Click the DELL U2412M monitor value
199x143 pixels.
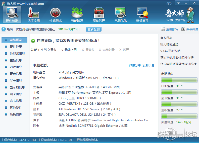(x=87, y=115)
